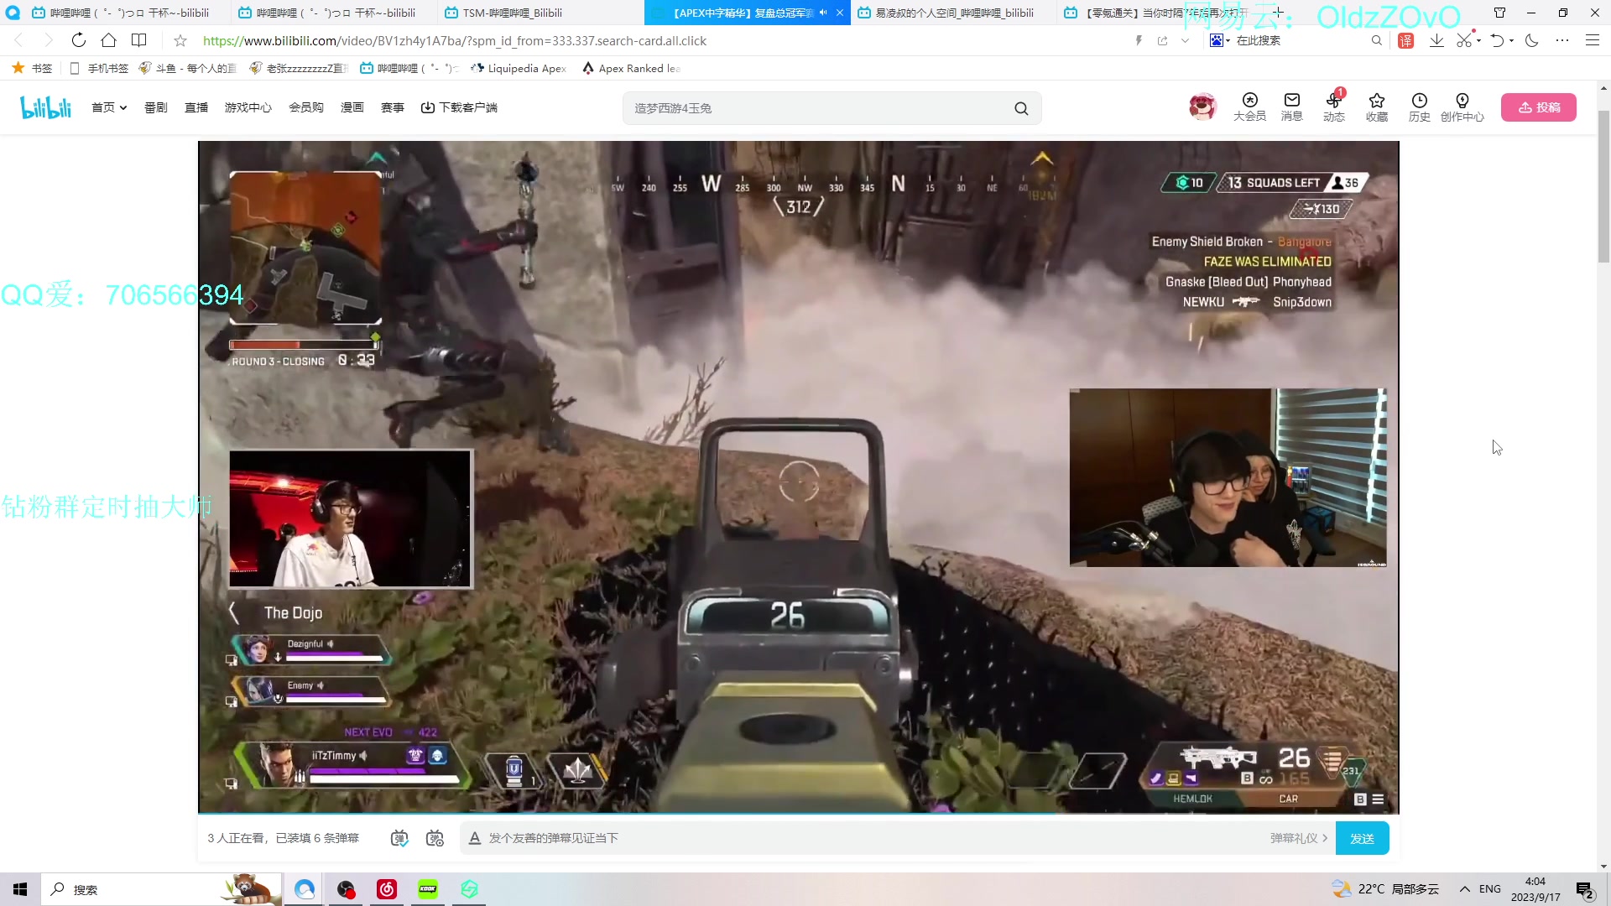1611x906 pixels.
Task: Open the green KOOK taskbar app
Action: [x=428, y=889]
